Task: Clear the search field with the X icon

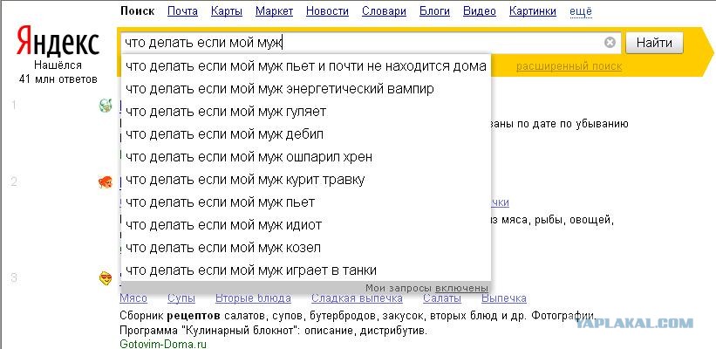Action: click(610, 43)
